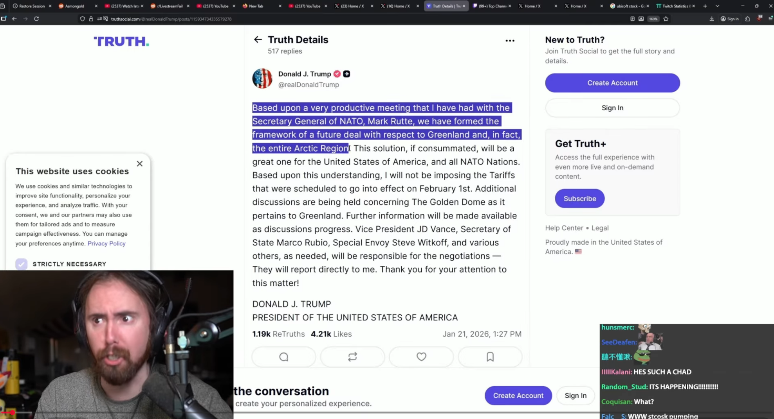
Task: Click the 160% zoom level indicator
Action: (653, 19)
